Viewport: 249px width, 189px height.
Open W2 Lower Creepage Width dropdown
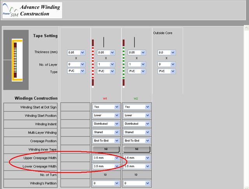click(x=137, y=166)
